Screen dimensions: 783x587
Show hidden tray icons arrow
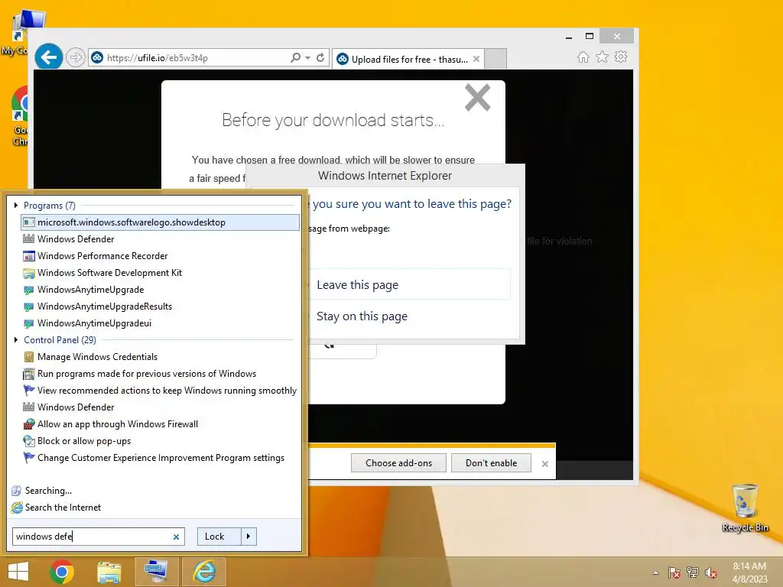(x=655, y=572)
